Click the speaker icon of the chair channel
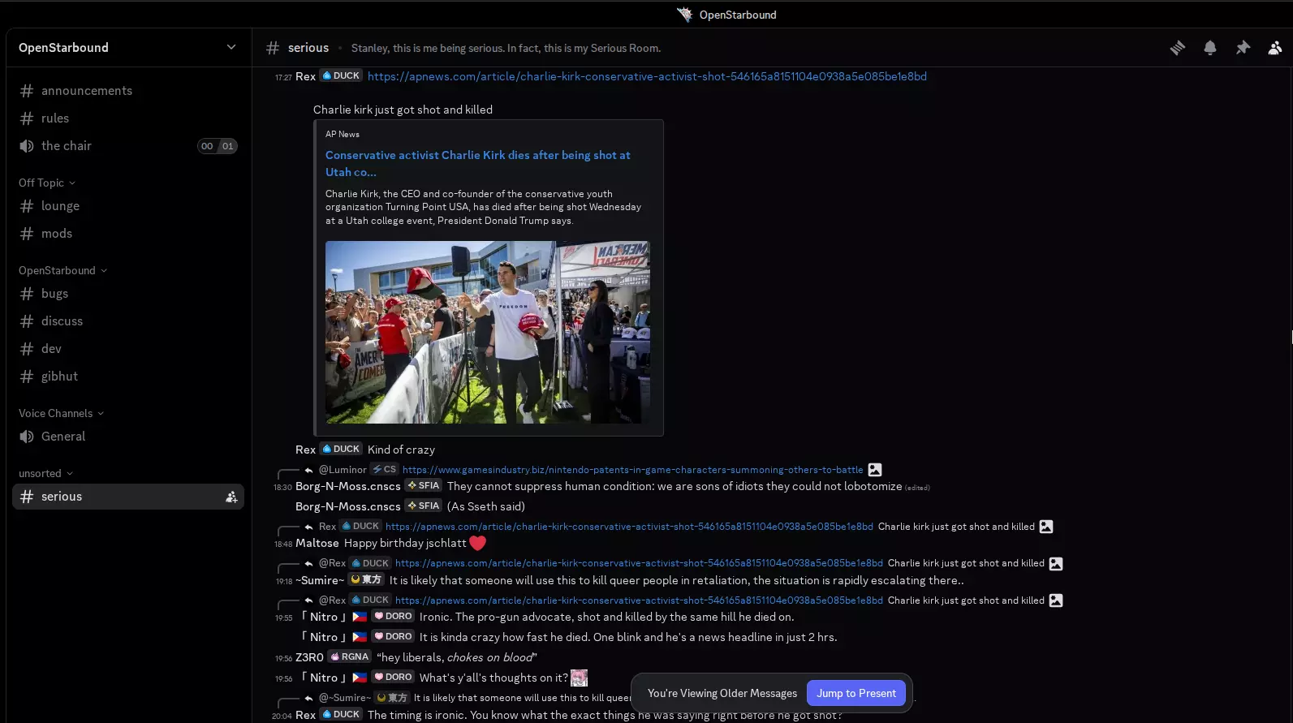This screenshot has width=1293, height=723. pyautogui.click(x=27, y=146)
